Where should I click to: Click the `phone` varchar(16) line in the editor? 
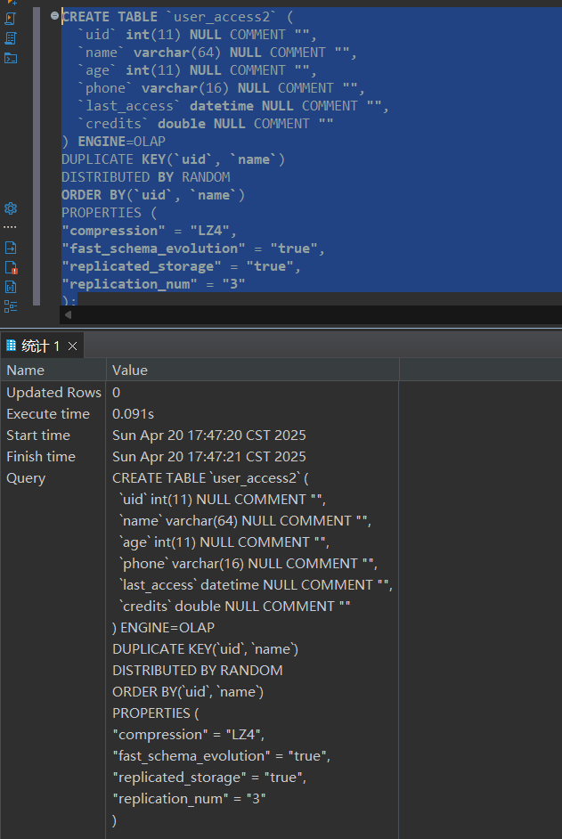221,88
